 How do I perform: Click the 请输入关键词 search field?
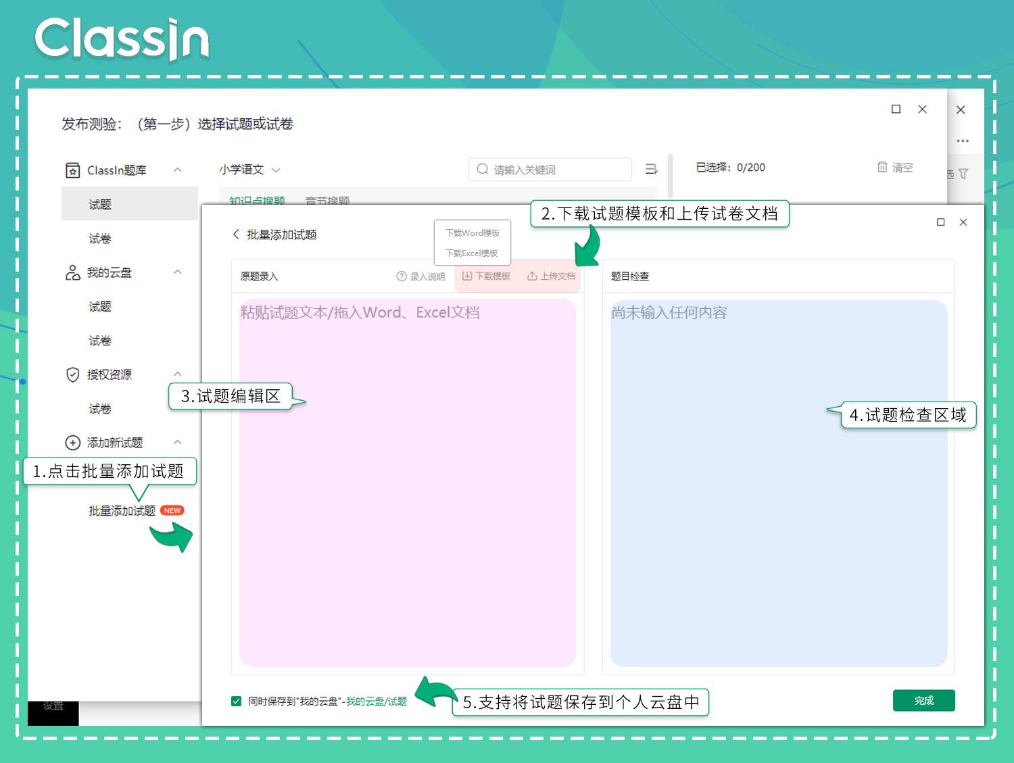[x=550, y=170]
